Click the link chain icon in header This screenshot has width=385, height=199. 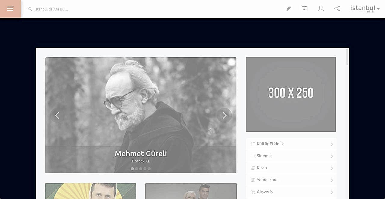click(x=288, y=8)
